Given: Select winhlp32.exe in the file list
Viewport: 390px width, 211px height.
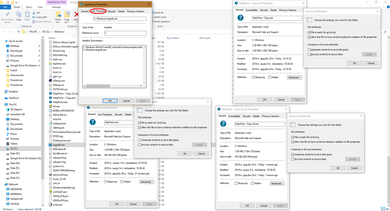Looking at the screenshot, I should click(60, 192).
